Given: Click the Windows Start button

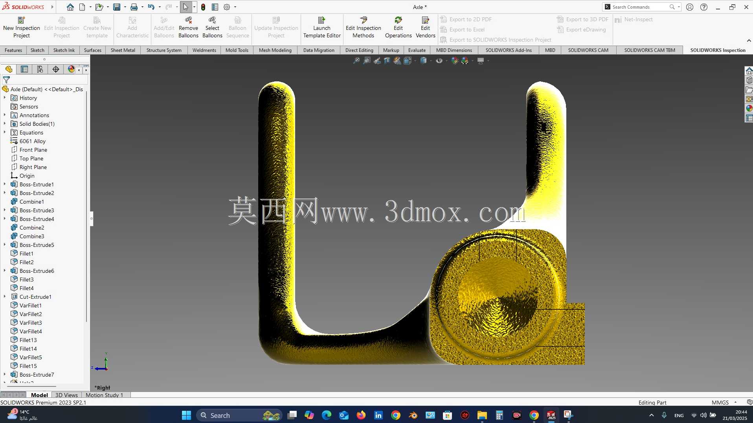Looking at the screenshot, I should click(x=186, y=415).
